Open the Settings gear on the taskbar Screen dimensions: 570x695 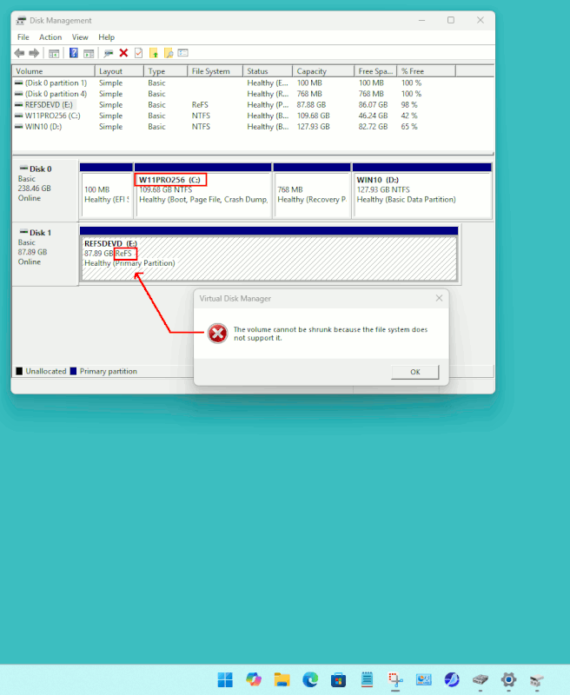[508, 679]
